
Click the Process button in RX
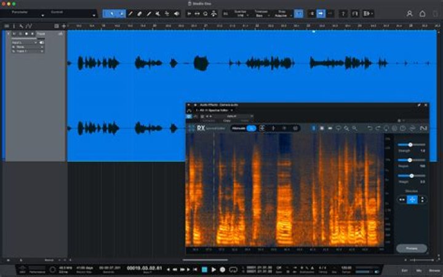point(412,249)
